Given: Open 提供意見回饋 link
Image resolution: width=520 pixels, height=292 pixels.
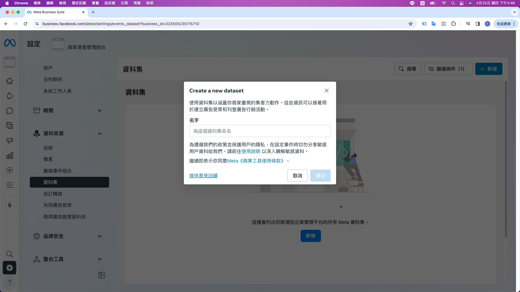Looking at the screenshot, I should 203,176.
